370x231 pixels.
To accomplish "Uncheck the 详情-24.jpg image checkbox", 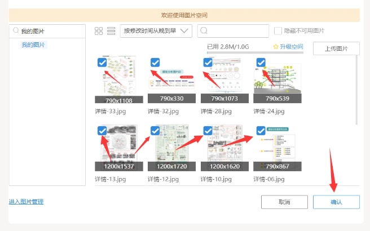I will click(261, 63).
